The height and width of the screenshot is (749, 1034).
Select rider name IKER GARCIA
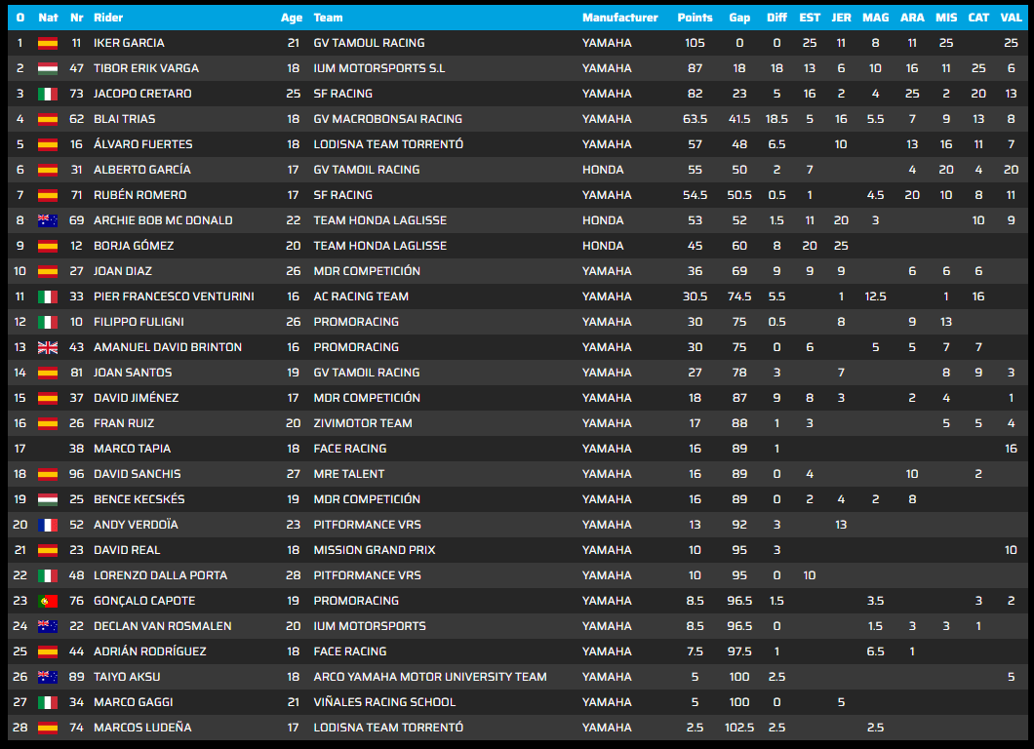129,43
